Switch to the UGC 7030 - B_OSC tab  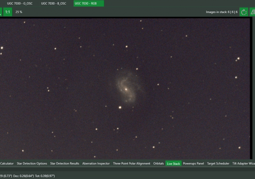coord(54,3)
